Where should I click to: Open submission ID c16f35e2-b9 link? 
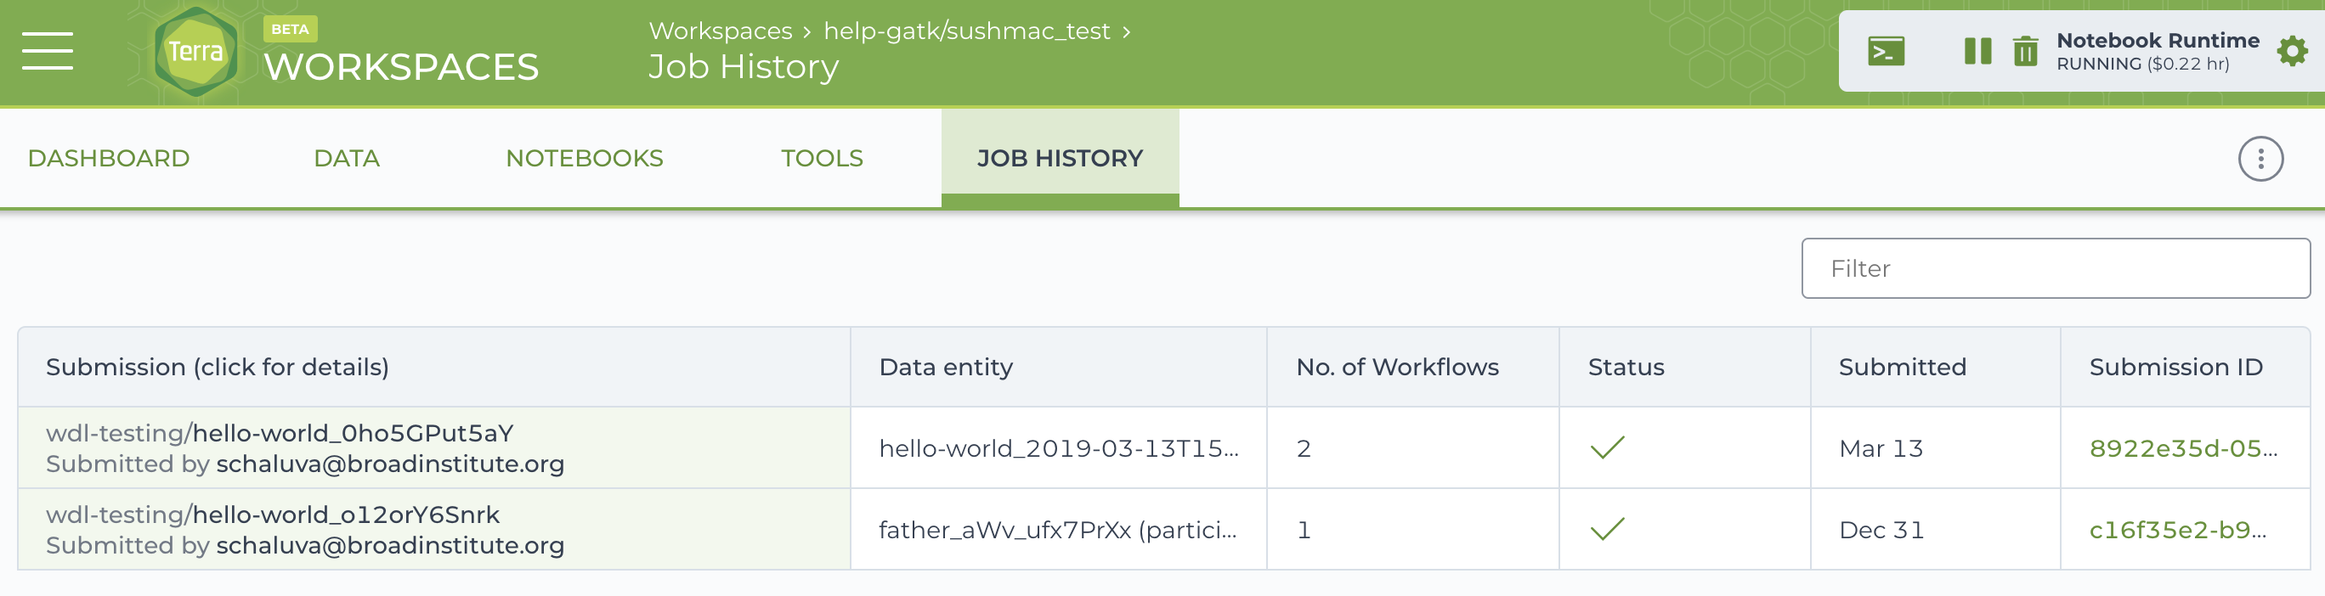(x=2177, y=530)
